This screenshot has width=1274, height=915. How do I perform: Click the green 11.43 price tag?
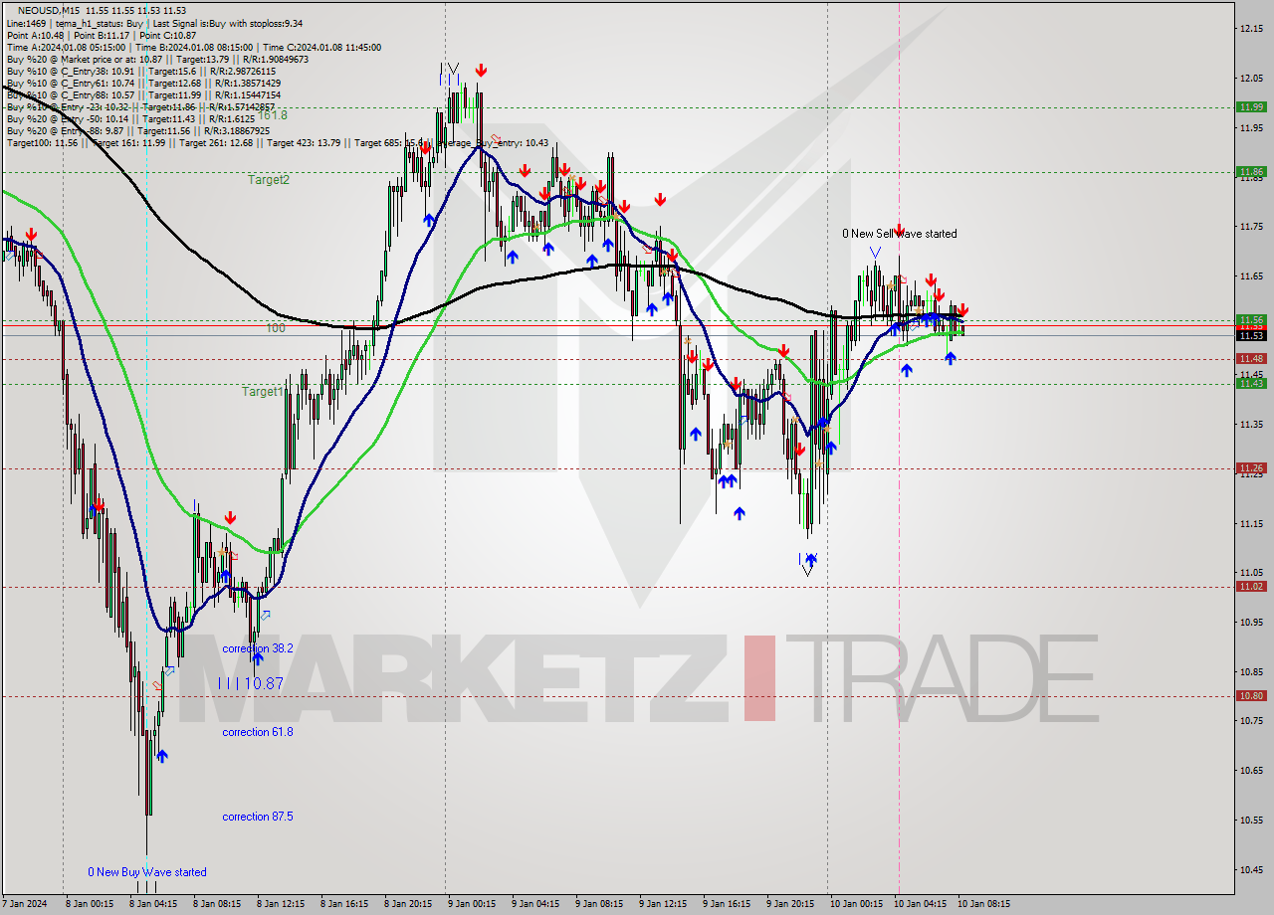[1251, 383]
